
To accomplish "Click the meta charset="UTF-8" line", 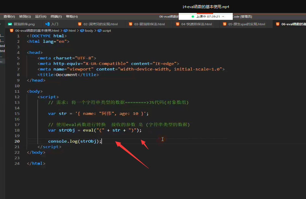I will pyautogui.click(x=67, y=58).
